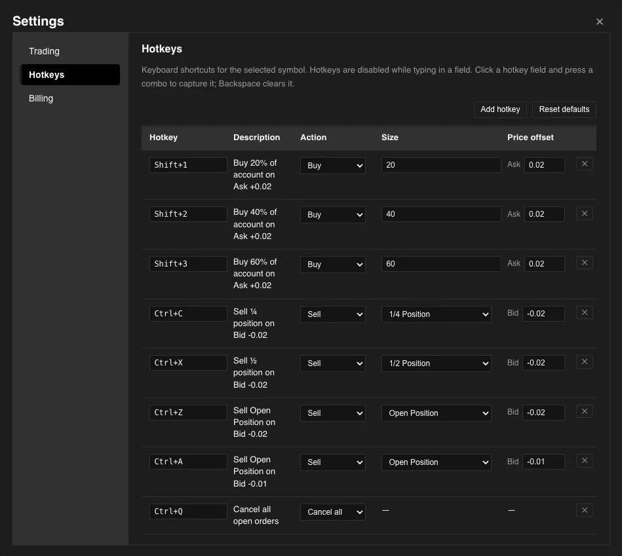Open Action dropdown for Shift+1 row
This screenshot has width=622, height=556.
[332, 166]
